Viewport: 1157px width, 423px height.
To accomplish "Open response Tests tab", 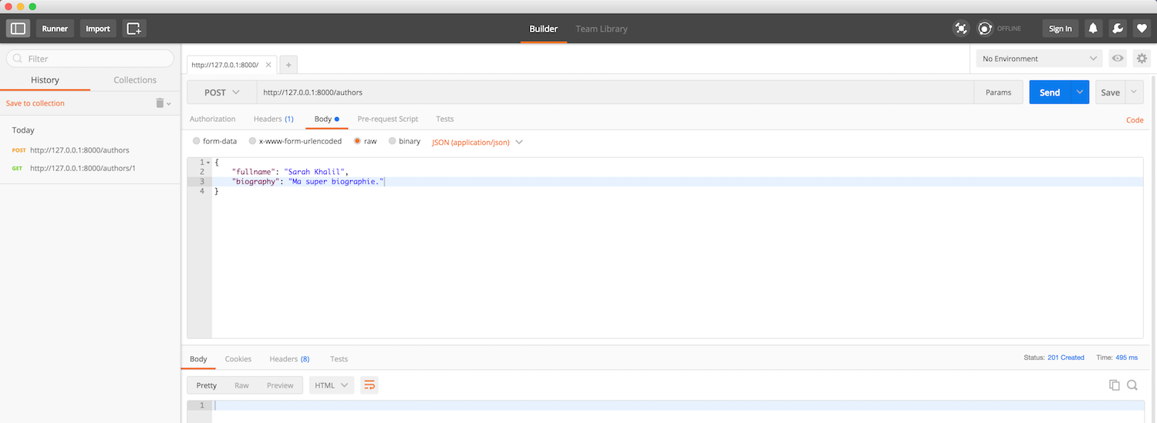I will tap(339, 359).
